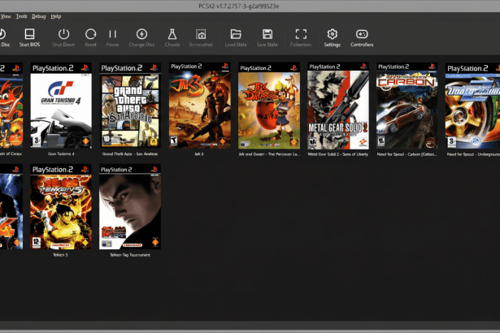Open the Cheats flask icon
Viewport: 500px width, 333px height.
172,34
